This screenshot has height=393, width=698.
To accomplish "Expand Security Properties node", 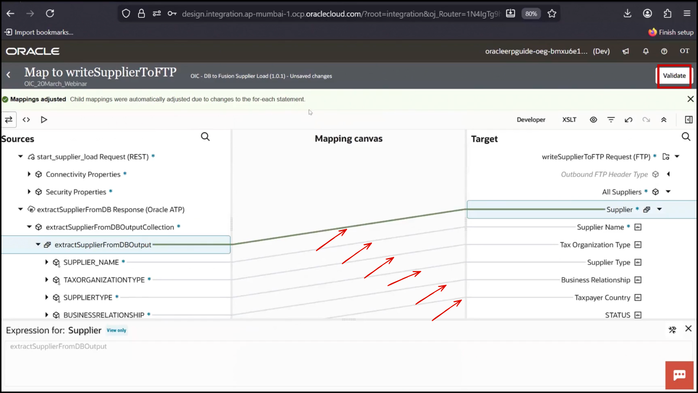I will pyautogui.click(x=29, y=192).
